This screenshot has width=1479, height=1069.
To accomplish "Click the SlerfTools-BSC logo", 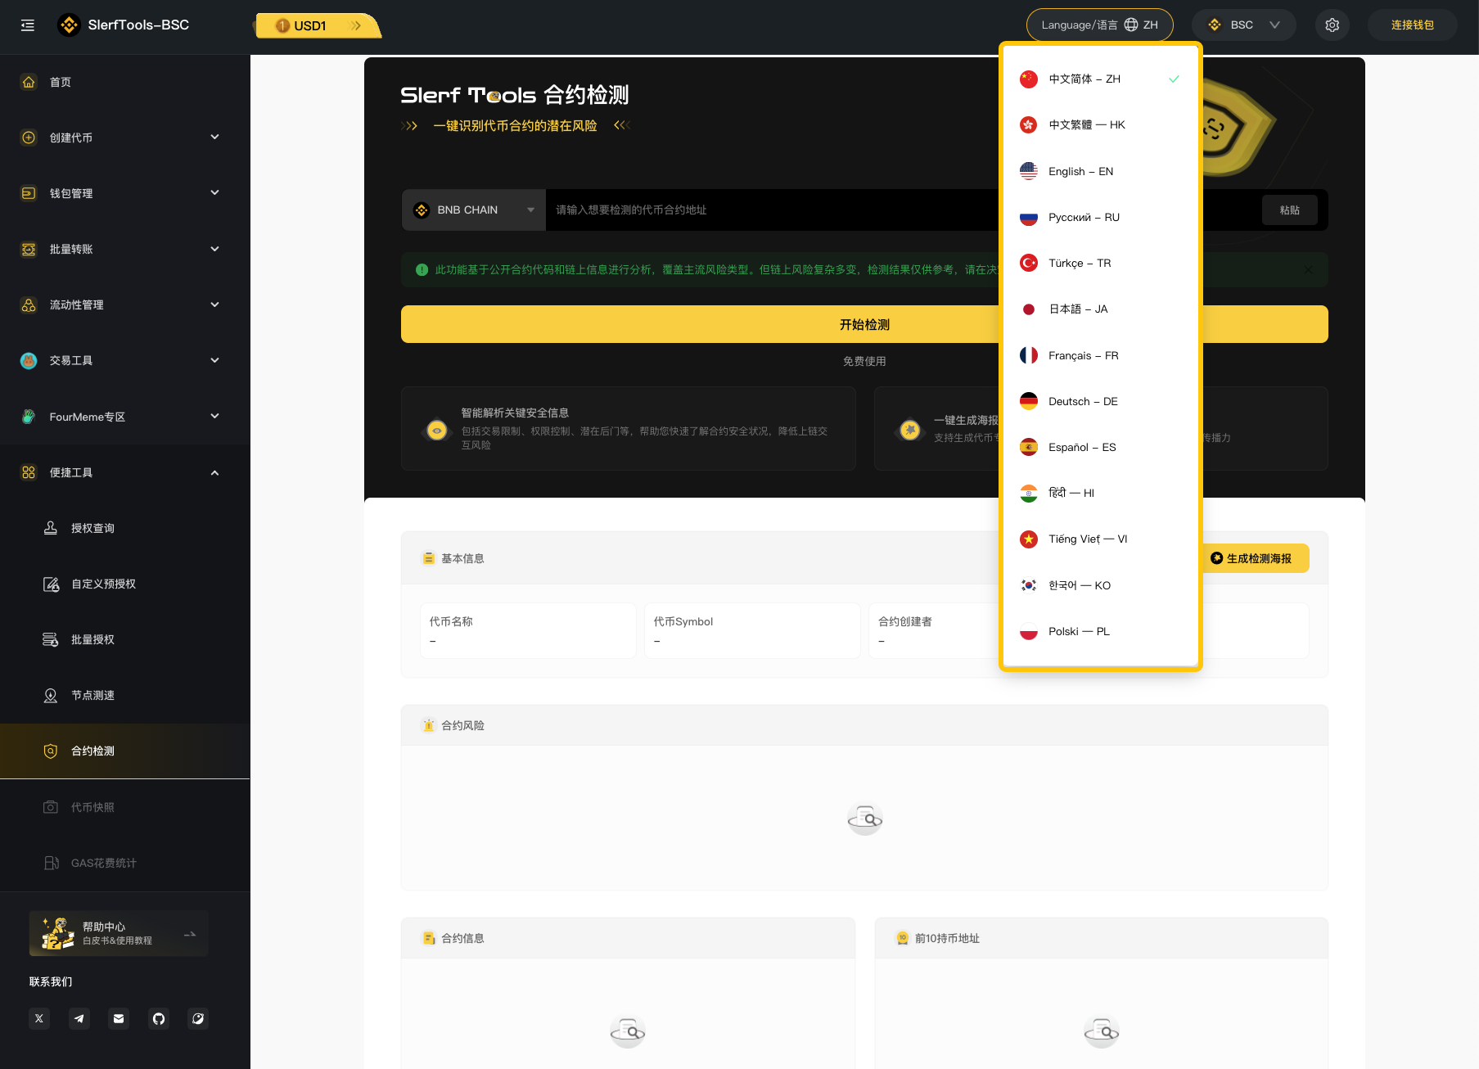I will 124,25.
